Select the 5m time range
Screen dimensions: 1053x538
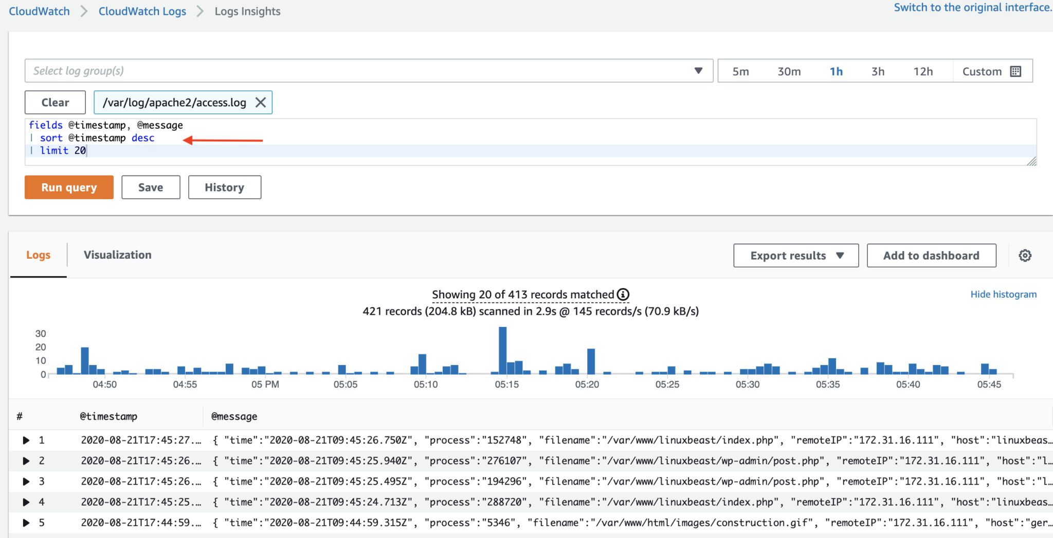[740, 71]
